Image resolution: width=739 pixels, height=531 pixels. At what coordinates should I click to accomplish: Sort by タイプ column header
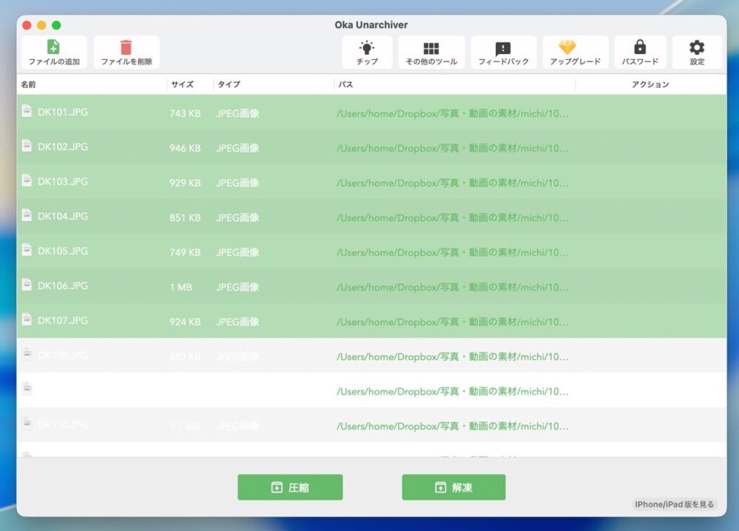(x=229, y=84)
